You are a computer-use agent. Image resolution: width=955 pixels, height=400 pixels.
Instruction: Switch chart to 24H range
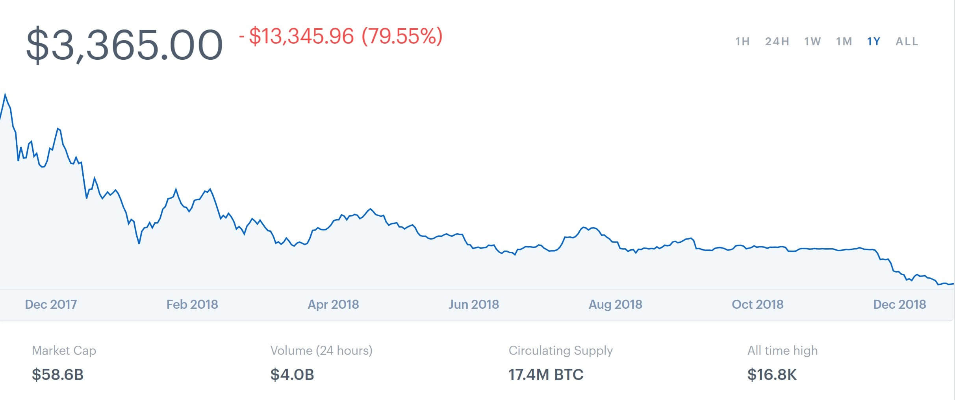[777, 42]
